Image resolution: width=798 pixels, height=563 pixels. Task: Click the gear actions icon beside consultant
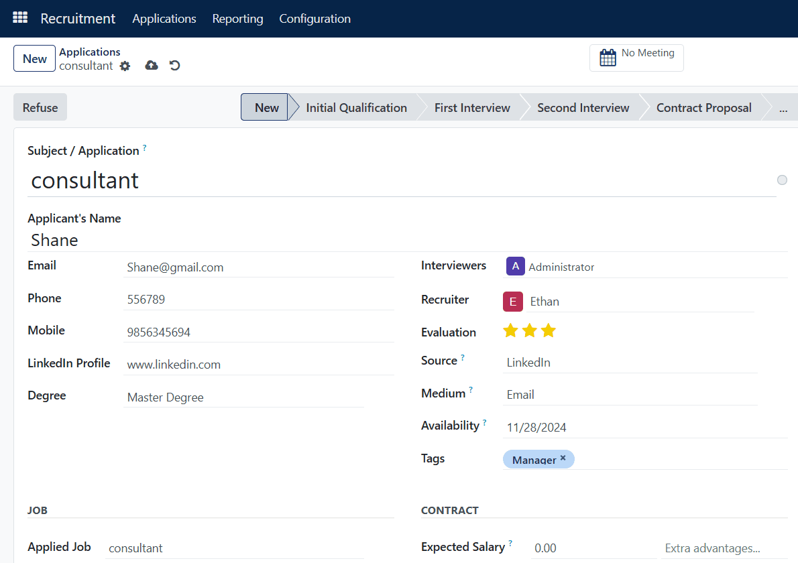point(125,66)
